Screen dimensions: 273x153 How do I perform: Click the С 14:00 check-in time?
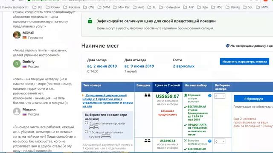click(93, 71)
